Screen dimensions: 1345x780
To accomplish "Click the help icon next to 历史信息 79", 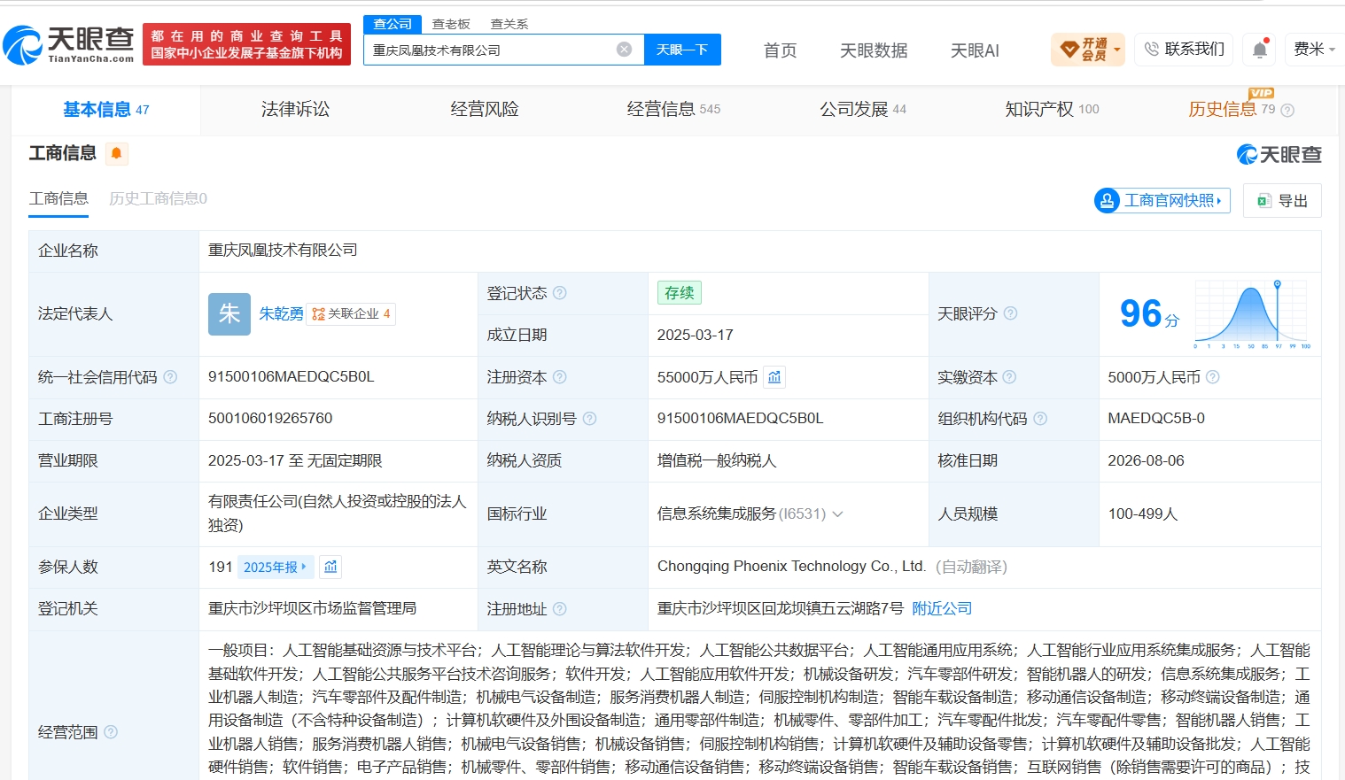I will pos(1287,110).
